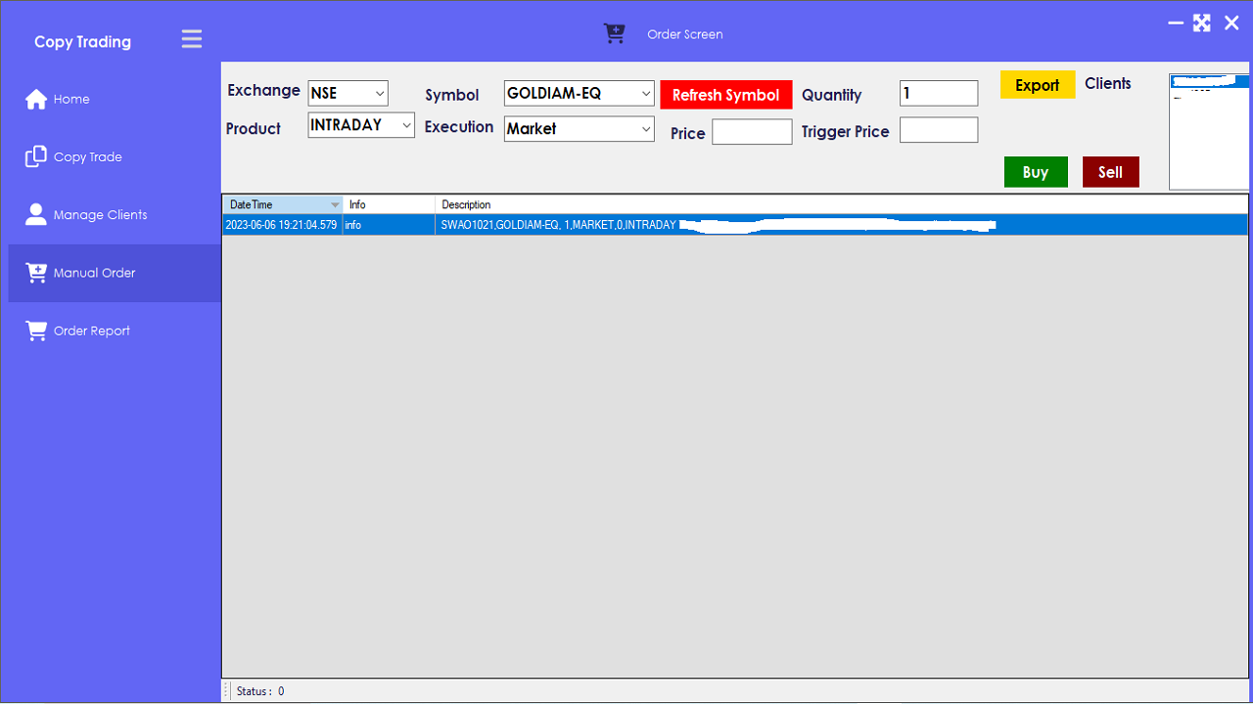Viewport: 1253px width, 704px height.
Task: Click into the Price input field
Action: click(752, 132)
